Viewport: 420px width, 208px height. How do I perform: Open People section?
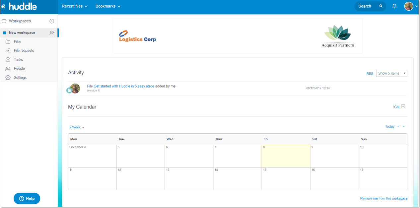(x=19, y=69)
